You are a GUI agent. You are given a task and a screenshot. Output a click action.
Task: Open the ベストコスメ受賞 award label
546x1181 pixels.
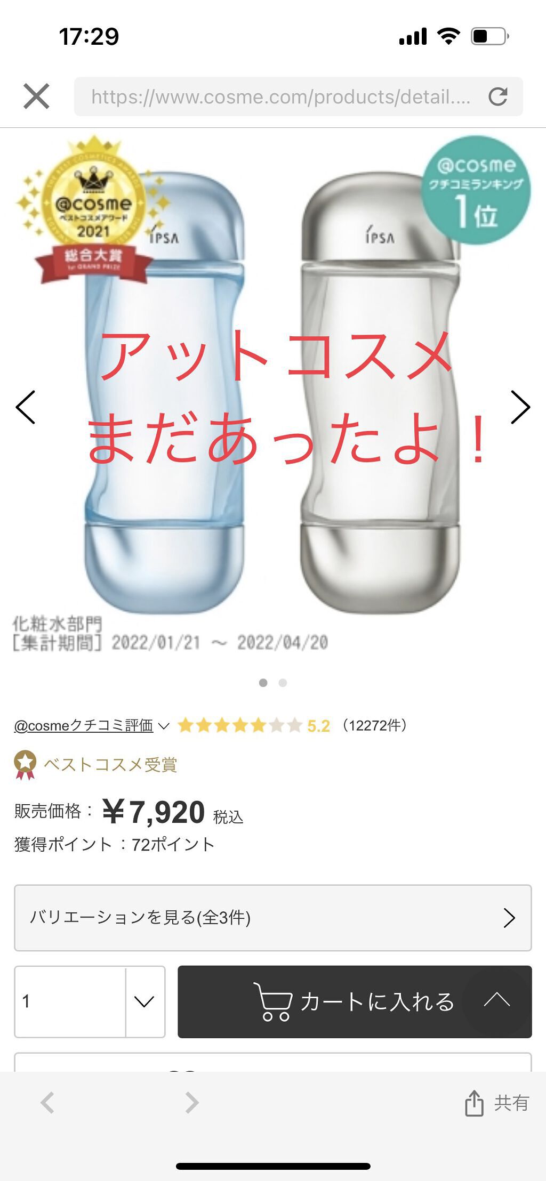pos(110,765)
